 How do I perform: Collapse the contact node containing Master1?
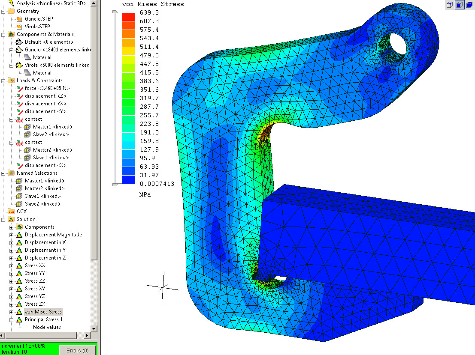[x=11, y=119]
